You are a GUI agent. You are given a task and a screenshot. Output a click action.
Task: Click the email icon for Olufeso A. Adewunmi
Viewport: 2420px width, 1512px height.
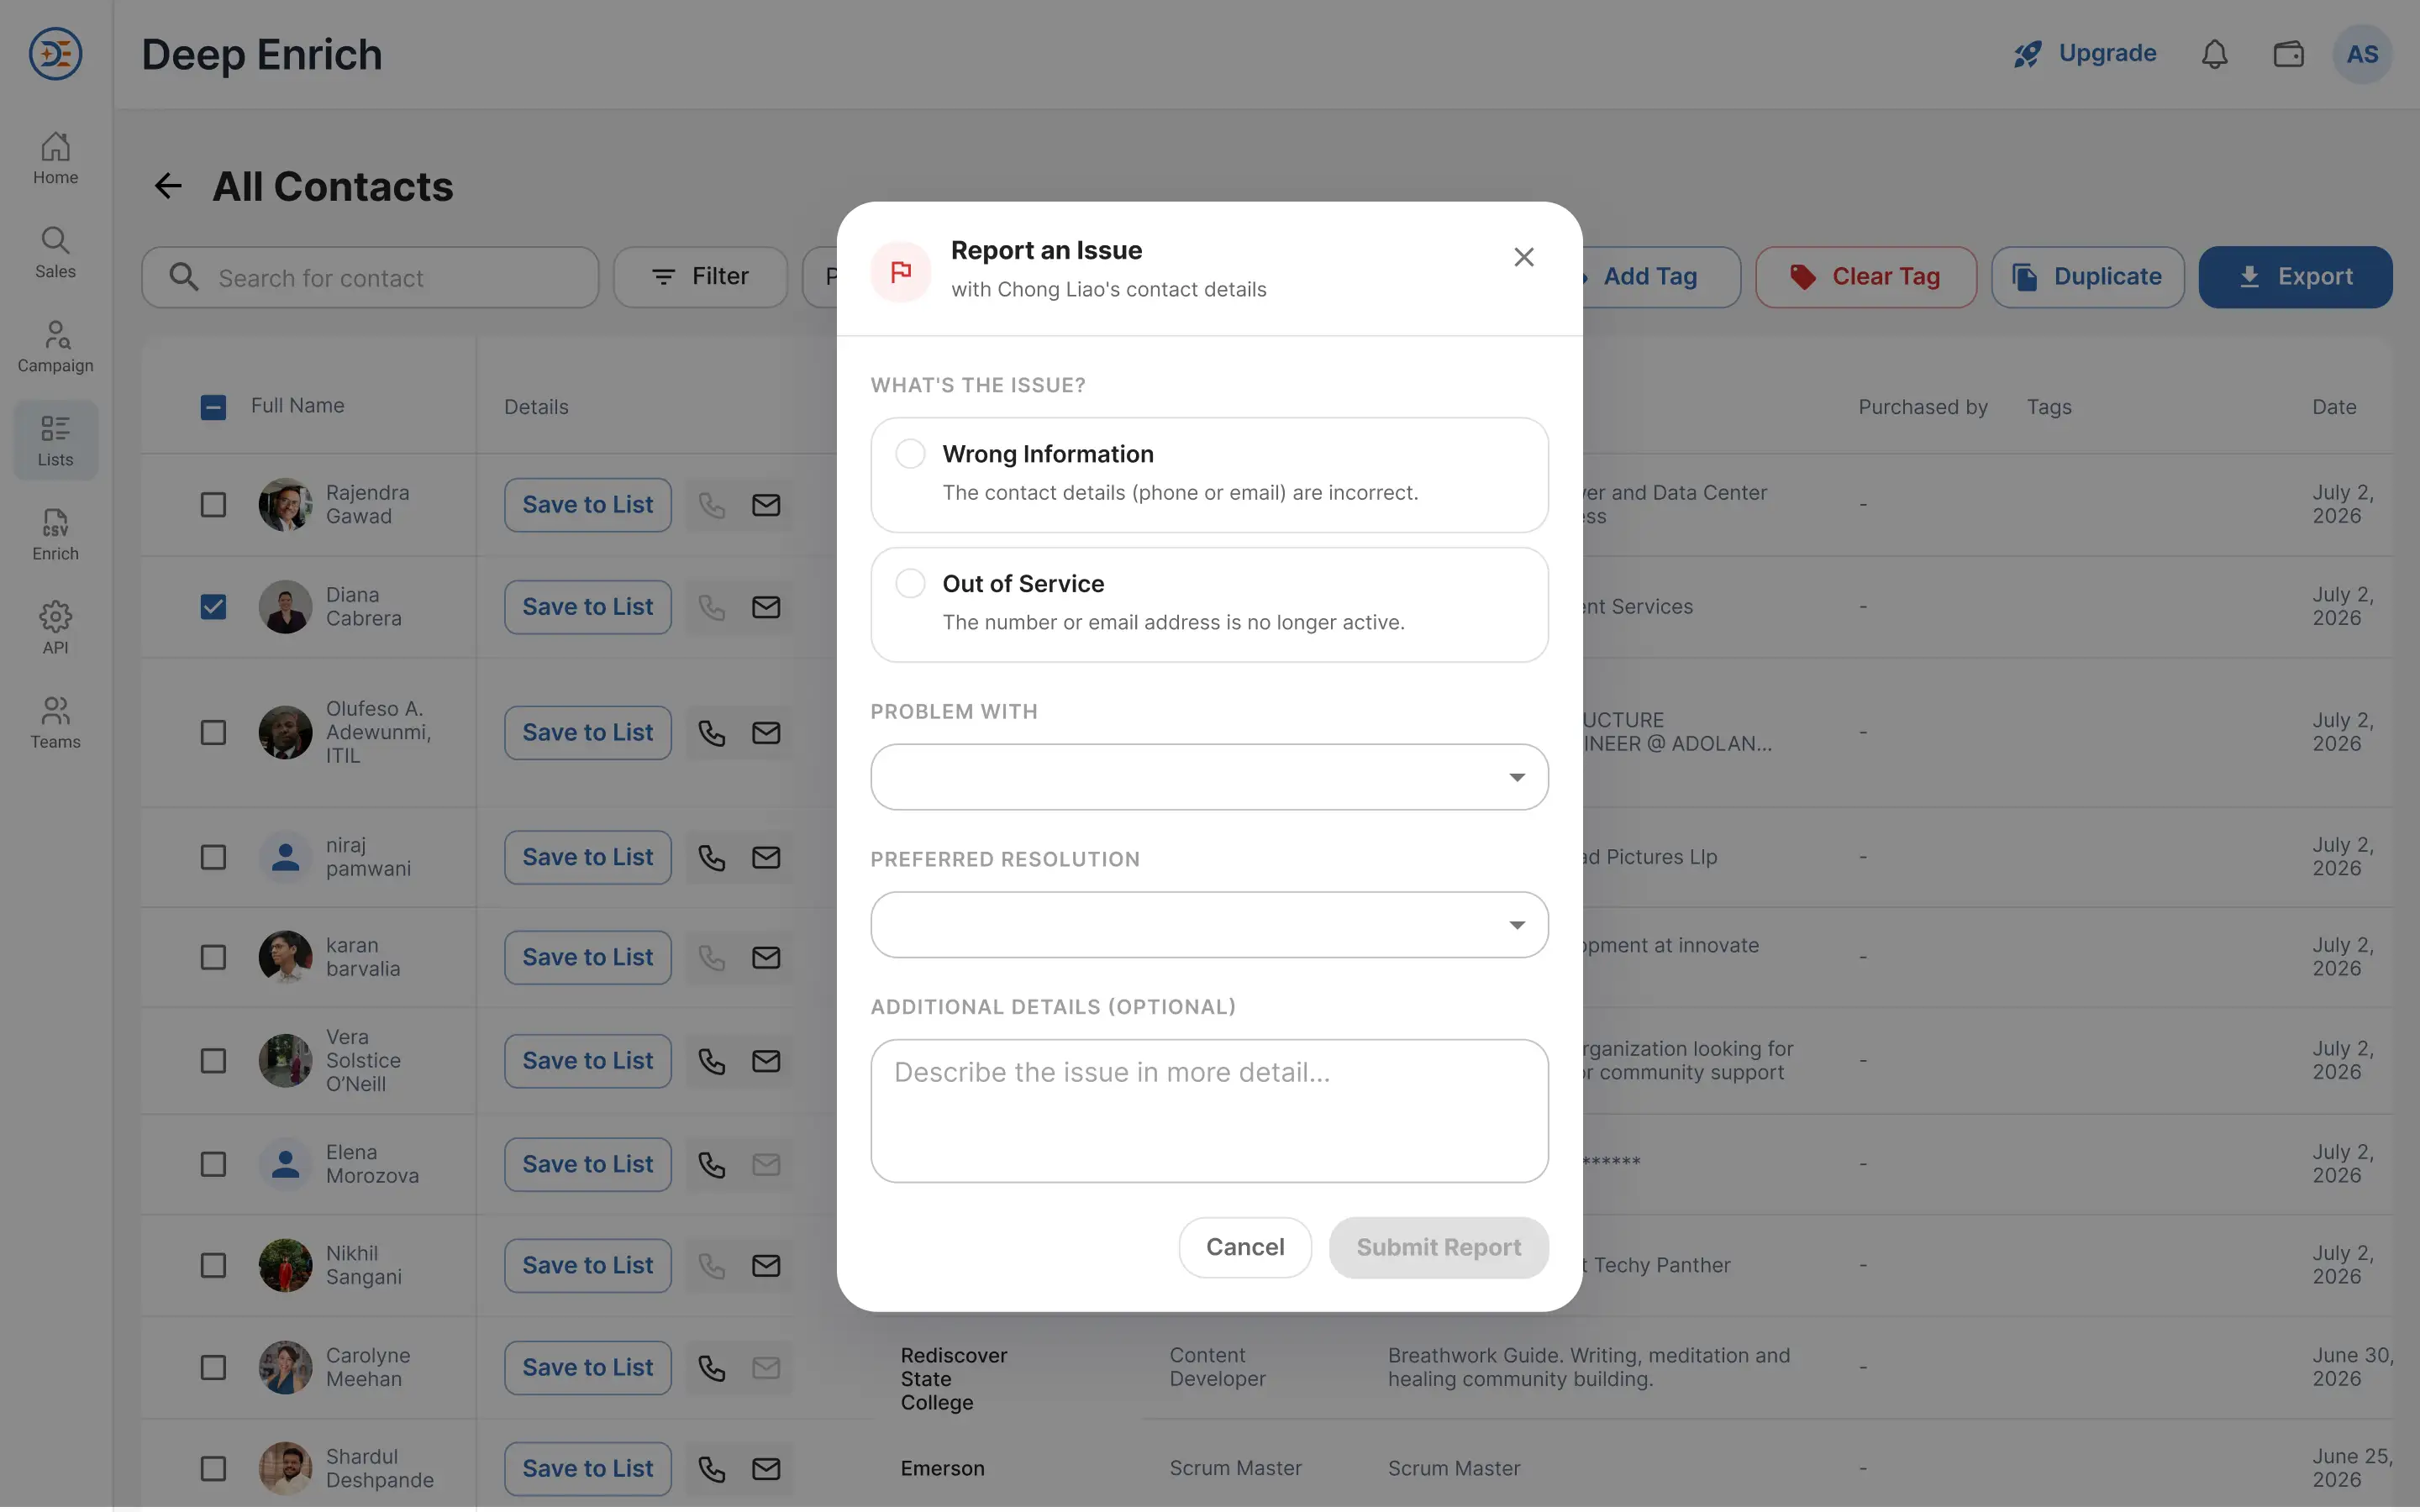(766, 733)
